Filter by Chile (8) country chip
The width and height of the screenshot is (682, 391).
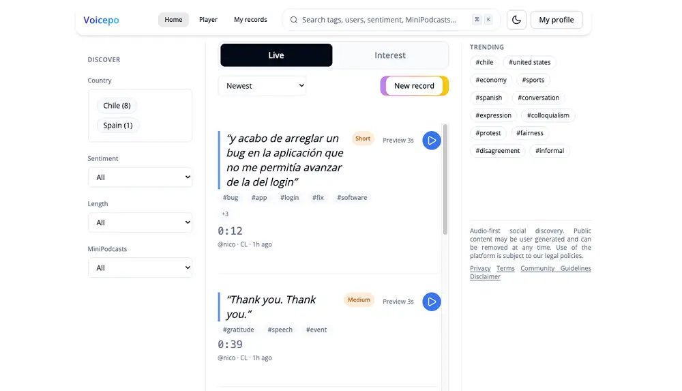117,106
